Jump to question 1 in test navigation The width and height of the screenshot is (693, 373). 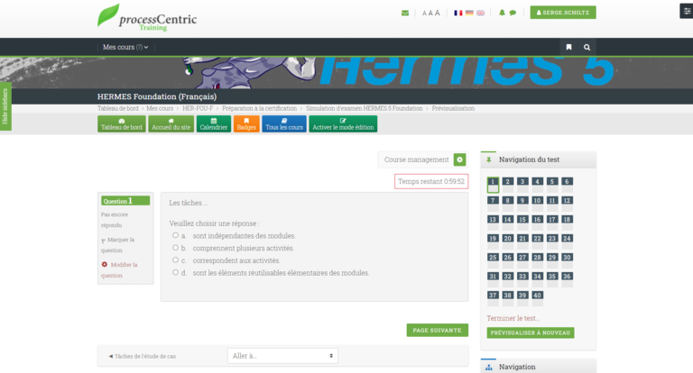click(x=493, y=185)
